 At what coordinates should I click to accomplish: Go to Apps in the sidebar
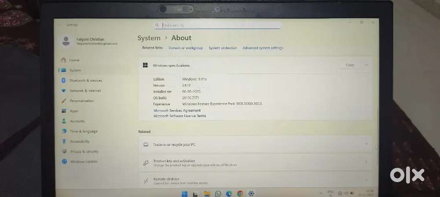[x=74, y=111]
